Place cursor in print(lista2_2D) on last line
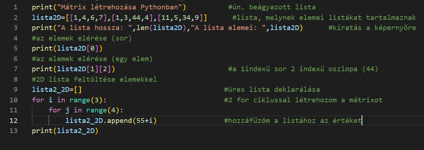The image size is (424, 150). pyautogui.click(x=65, y=131)
